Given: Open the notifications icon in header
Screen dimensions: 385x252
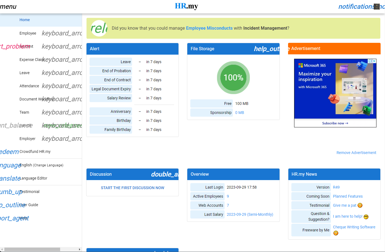Looking at the screenshot, I should (x=356, y=7).
